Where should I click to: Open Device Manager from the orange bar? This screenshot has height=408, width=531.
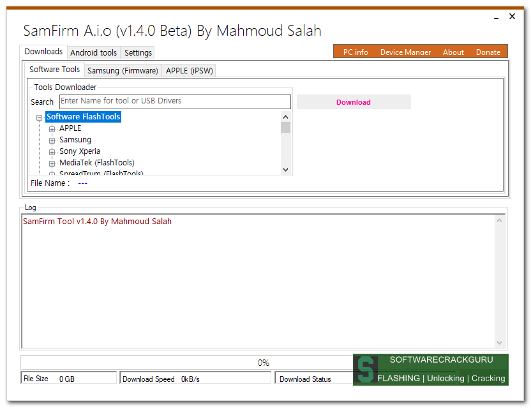405,52
